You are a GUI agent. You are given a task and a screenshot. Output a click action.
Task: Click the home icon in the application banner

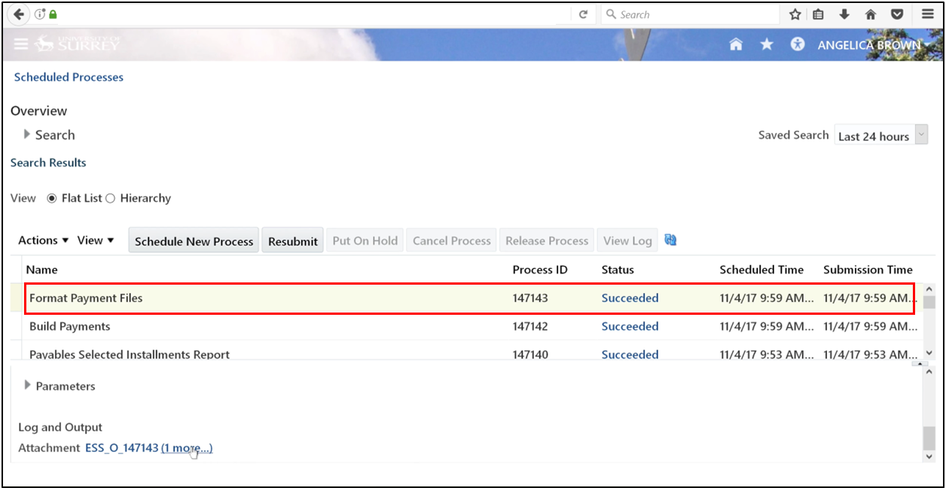[736, 44]
